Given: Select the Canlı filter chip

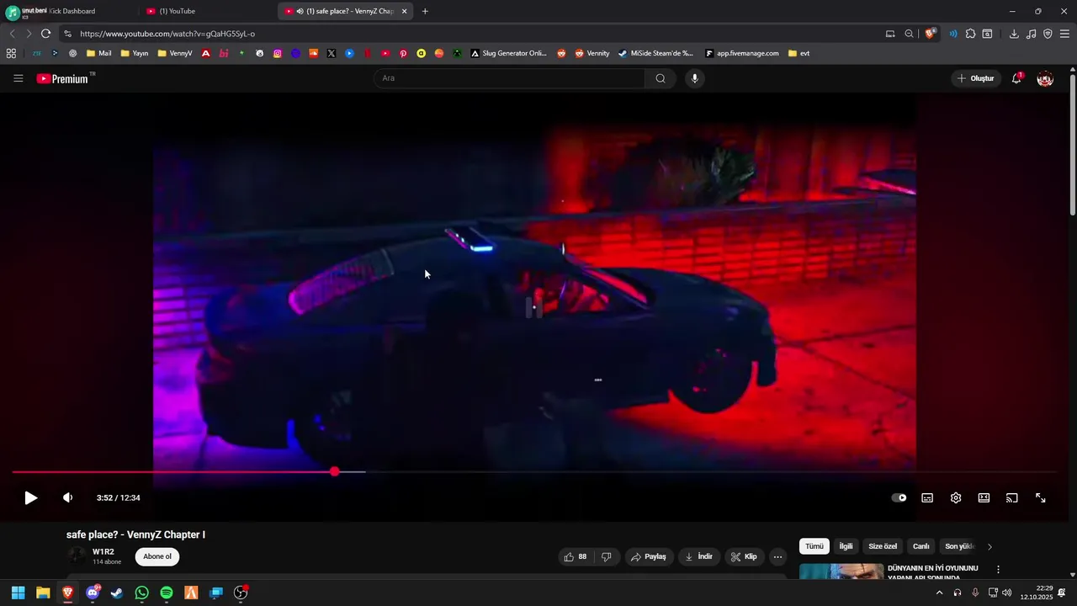Looking at the screenshot, I should (x=921, y=546).
